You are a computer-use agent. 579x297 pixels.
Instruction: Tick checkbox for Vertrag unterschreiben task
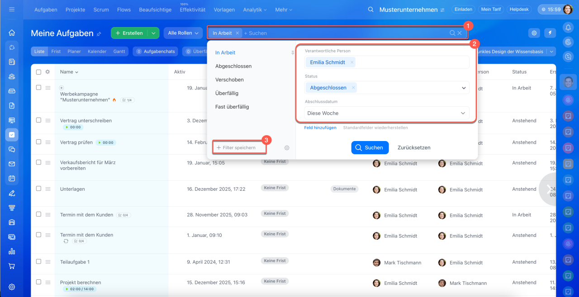tap(38, 120)
